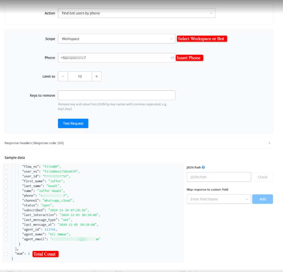Open the Action dropdown

[136, 13]
